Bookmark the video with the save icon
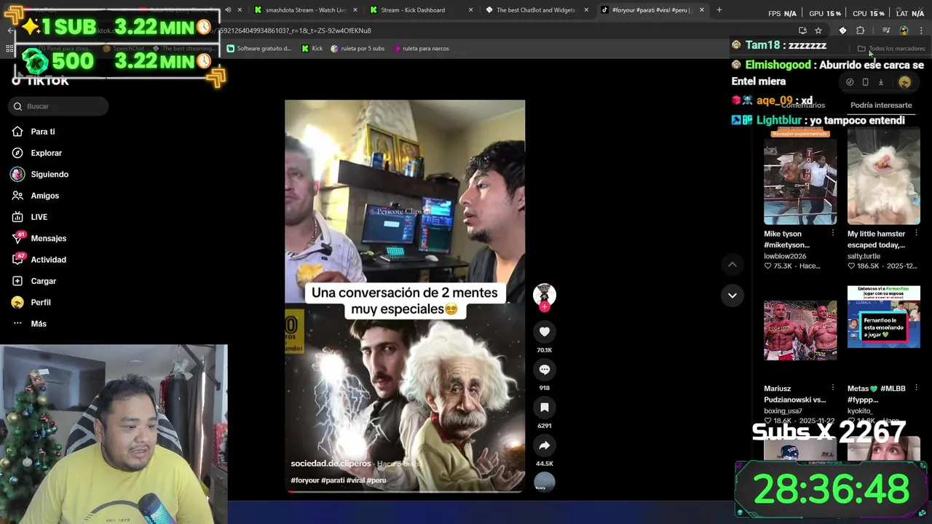Viewport: 932px width, 524px height. pyautogui.click(x=545, y=408)
